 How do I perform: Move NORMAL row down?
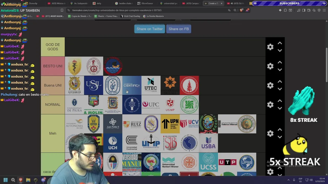click(x=280, y=108)
